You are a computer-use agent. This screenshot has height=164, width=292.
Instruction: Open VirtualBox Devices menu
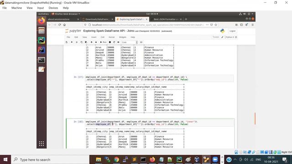(53, 8)
